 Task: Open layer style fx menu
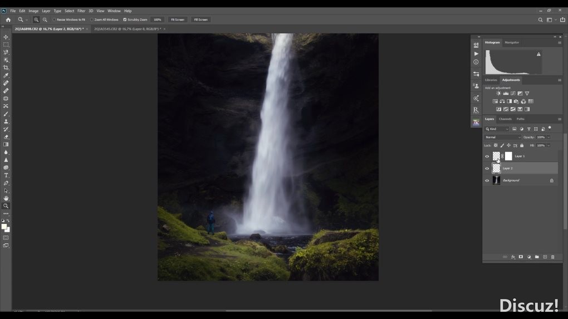point(513,257)
